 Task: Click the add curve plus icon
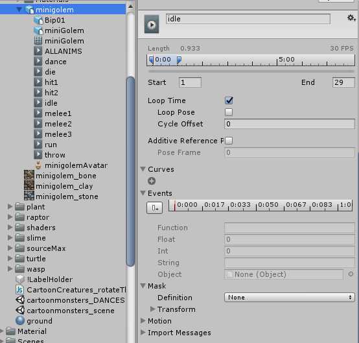coord(152,181)
